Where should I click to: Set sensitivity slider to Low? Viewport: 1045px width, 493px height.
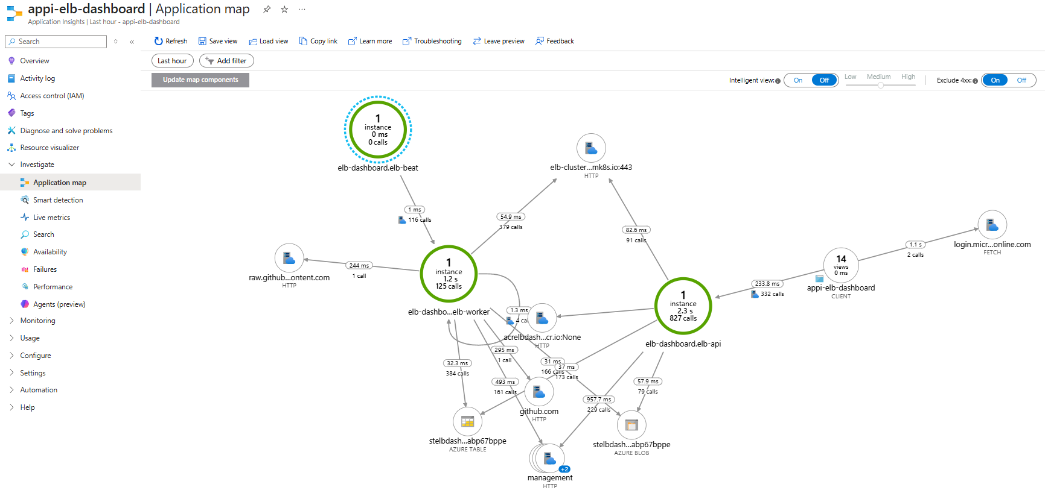(850, 77)
